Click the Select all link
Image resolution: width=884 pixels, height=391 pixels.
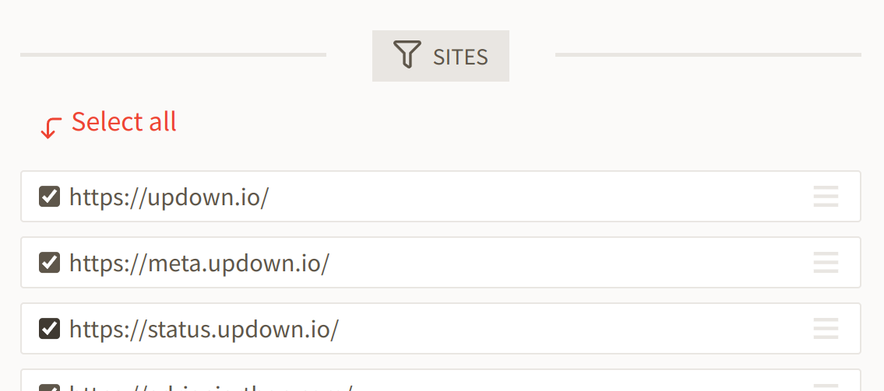tap(124, 122)
